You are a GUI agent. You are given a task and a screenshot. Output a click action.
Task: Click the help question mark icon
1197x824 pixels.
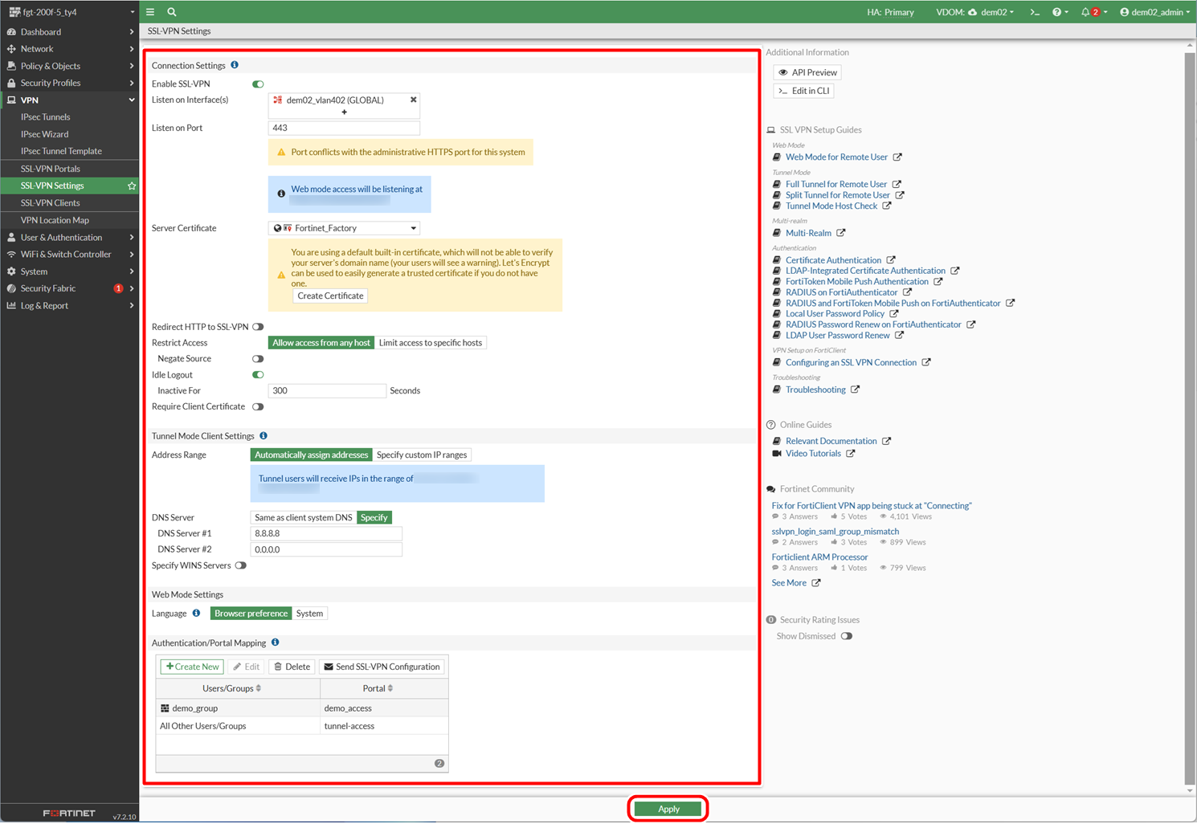coord(1056,12)
